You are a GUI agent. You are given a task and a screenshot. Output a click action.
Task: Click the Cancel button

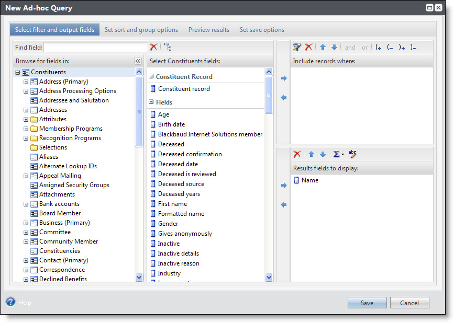click(409, 303)
